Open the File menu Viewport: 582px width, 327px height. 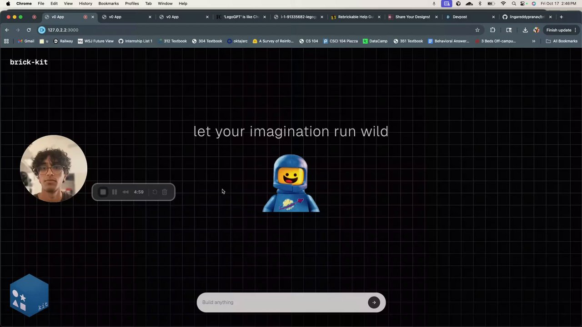point(41,4)
